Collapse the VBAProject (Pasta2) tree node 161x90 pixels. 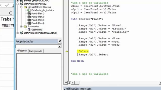click(18, 4)
